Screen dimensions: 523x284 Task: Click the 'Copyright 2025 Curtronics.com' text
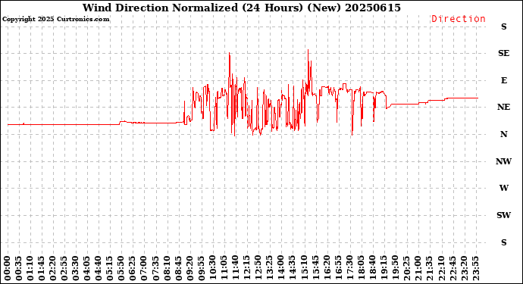[55, 19]
